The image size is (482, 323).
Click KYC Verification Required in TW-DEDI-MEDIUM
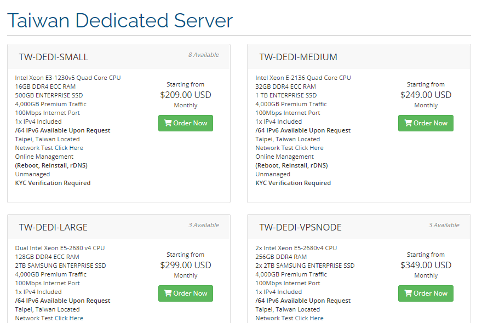(293, 183)
